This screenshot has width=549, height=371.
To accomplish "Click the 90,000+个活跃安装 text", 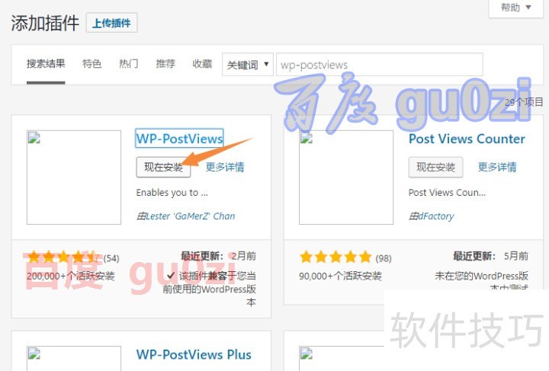I will (x=340, y=276).
